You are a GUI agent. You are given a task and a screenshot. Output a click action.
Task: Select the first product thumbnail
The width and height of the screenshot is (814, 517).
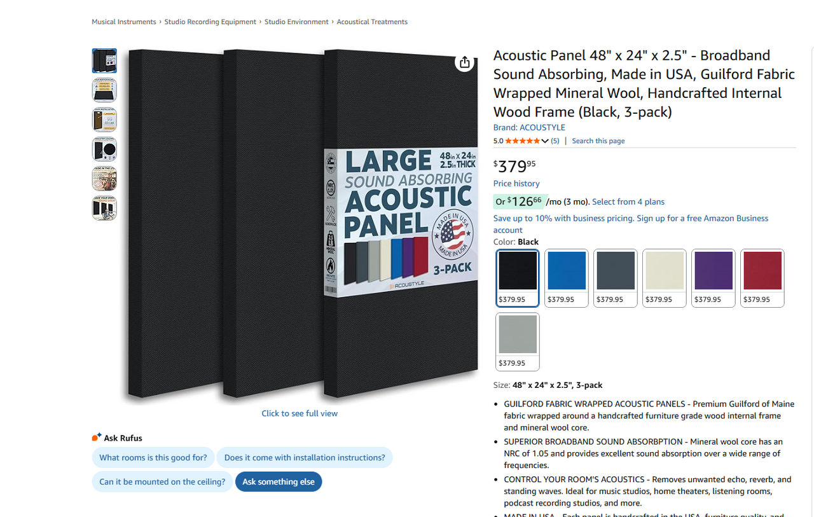coord(104,61)
